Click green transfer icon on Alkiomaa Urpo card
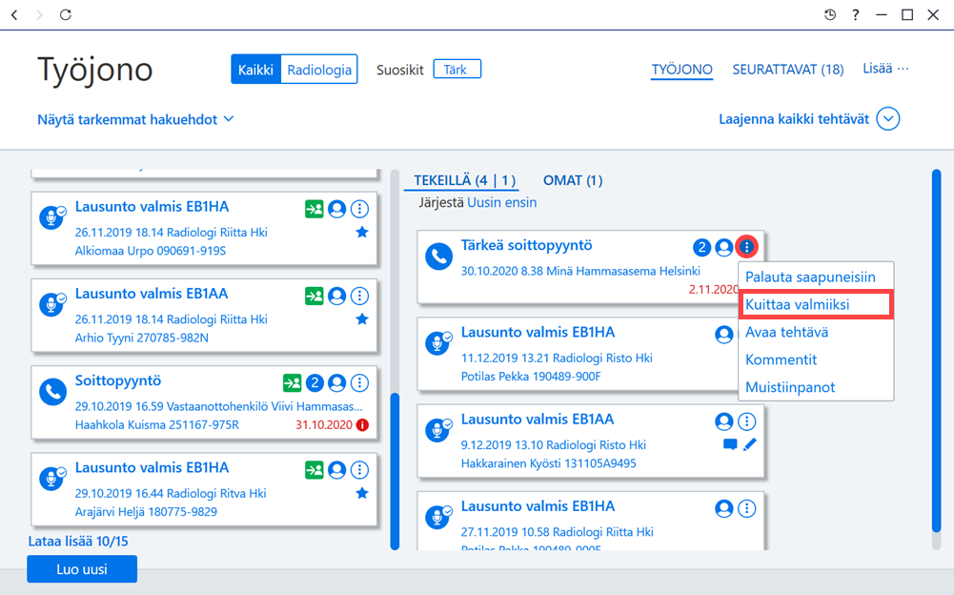 click(314, 210)
